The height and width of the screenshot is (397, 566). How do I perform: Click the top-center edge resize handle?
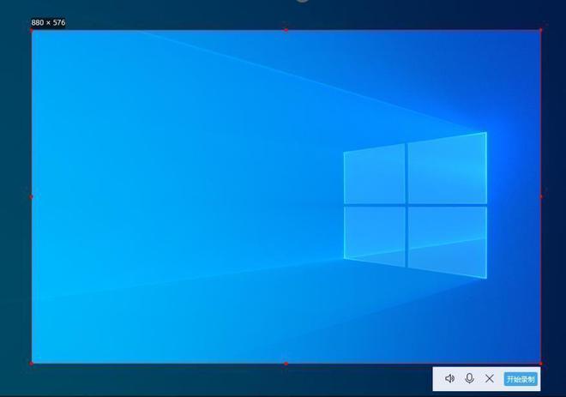point(286,30)
